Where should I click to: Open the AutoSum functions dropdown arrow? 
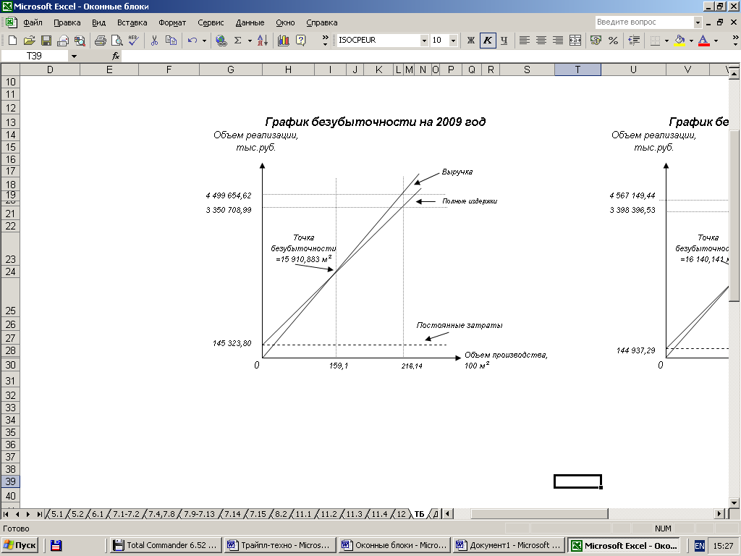click(x=250, y=41)
